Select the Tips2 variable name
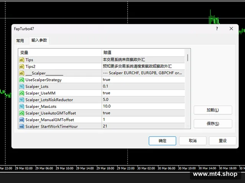245x183 pixels. [x=30, y=67]
